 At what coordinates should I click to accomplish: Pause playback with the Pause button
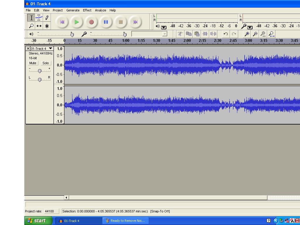(x=106, y=22)
